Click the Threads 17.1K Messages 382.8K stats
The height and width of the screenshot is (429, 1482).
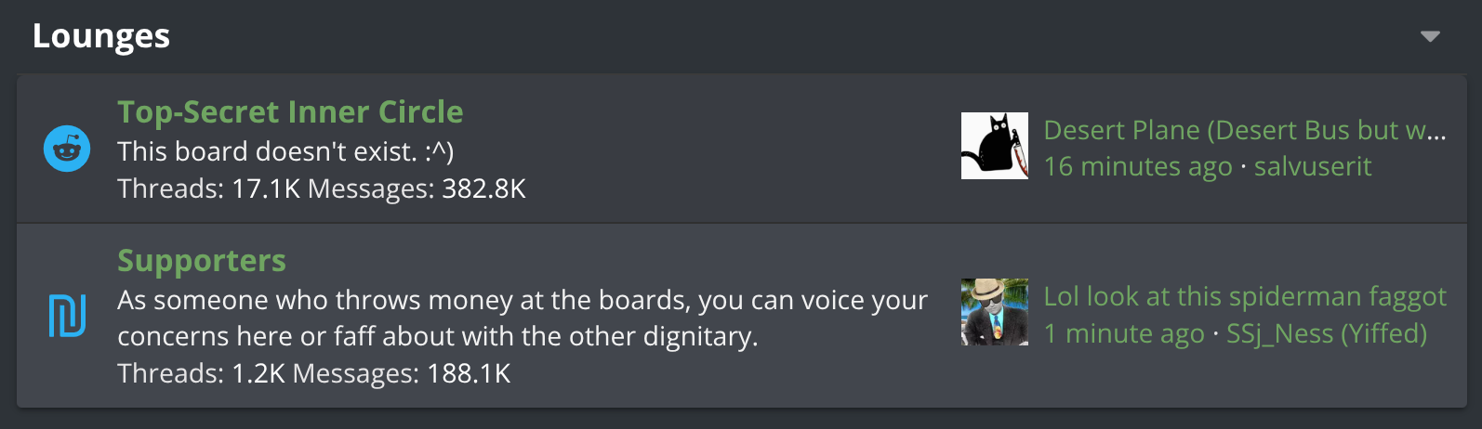(322, 188)
